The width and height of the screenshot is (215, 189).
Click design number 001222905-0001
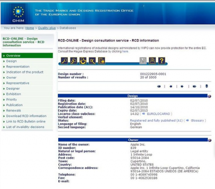click(x=153, y=74)
